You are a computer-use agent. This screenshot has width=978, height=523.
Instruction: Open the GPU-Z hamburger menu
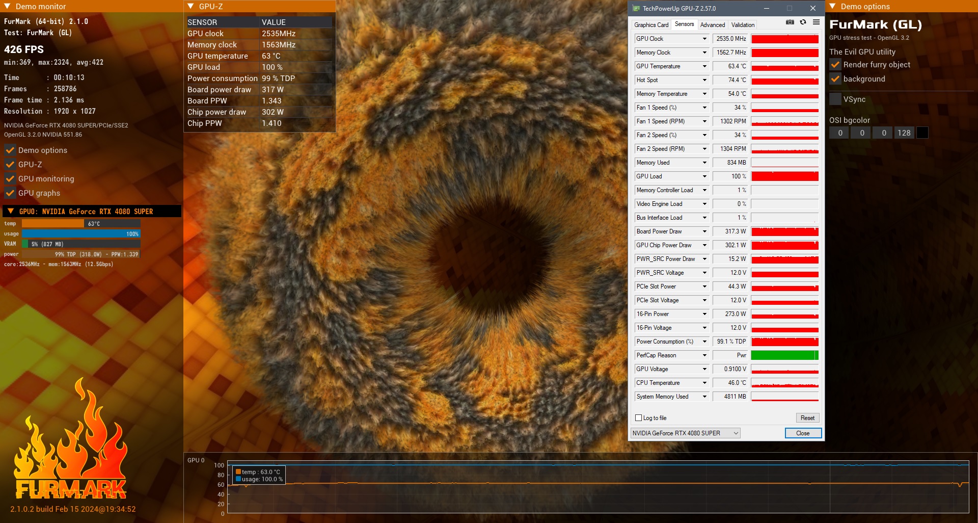tap(816, 22)
